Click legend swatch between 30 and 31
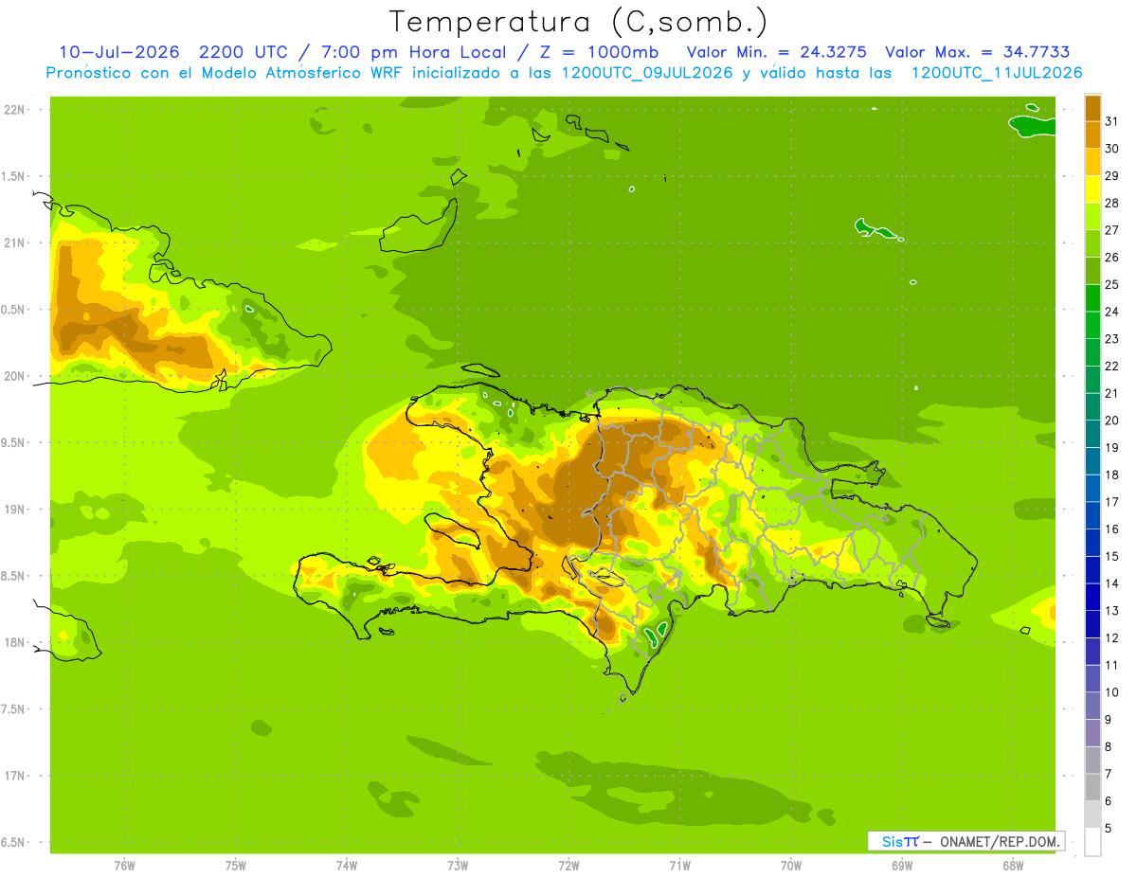The height and width of the screenshot is (878, 1137). [1092, 134]
